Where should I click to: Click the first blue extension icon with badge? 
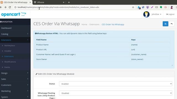[x=139, y=7]
